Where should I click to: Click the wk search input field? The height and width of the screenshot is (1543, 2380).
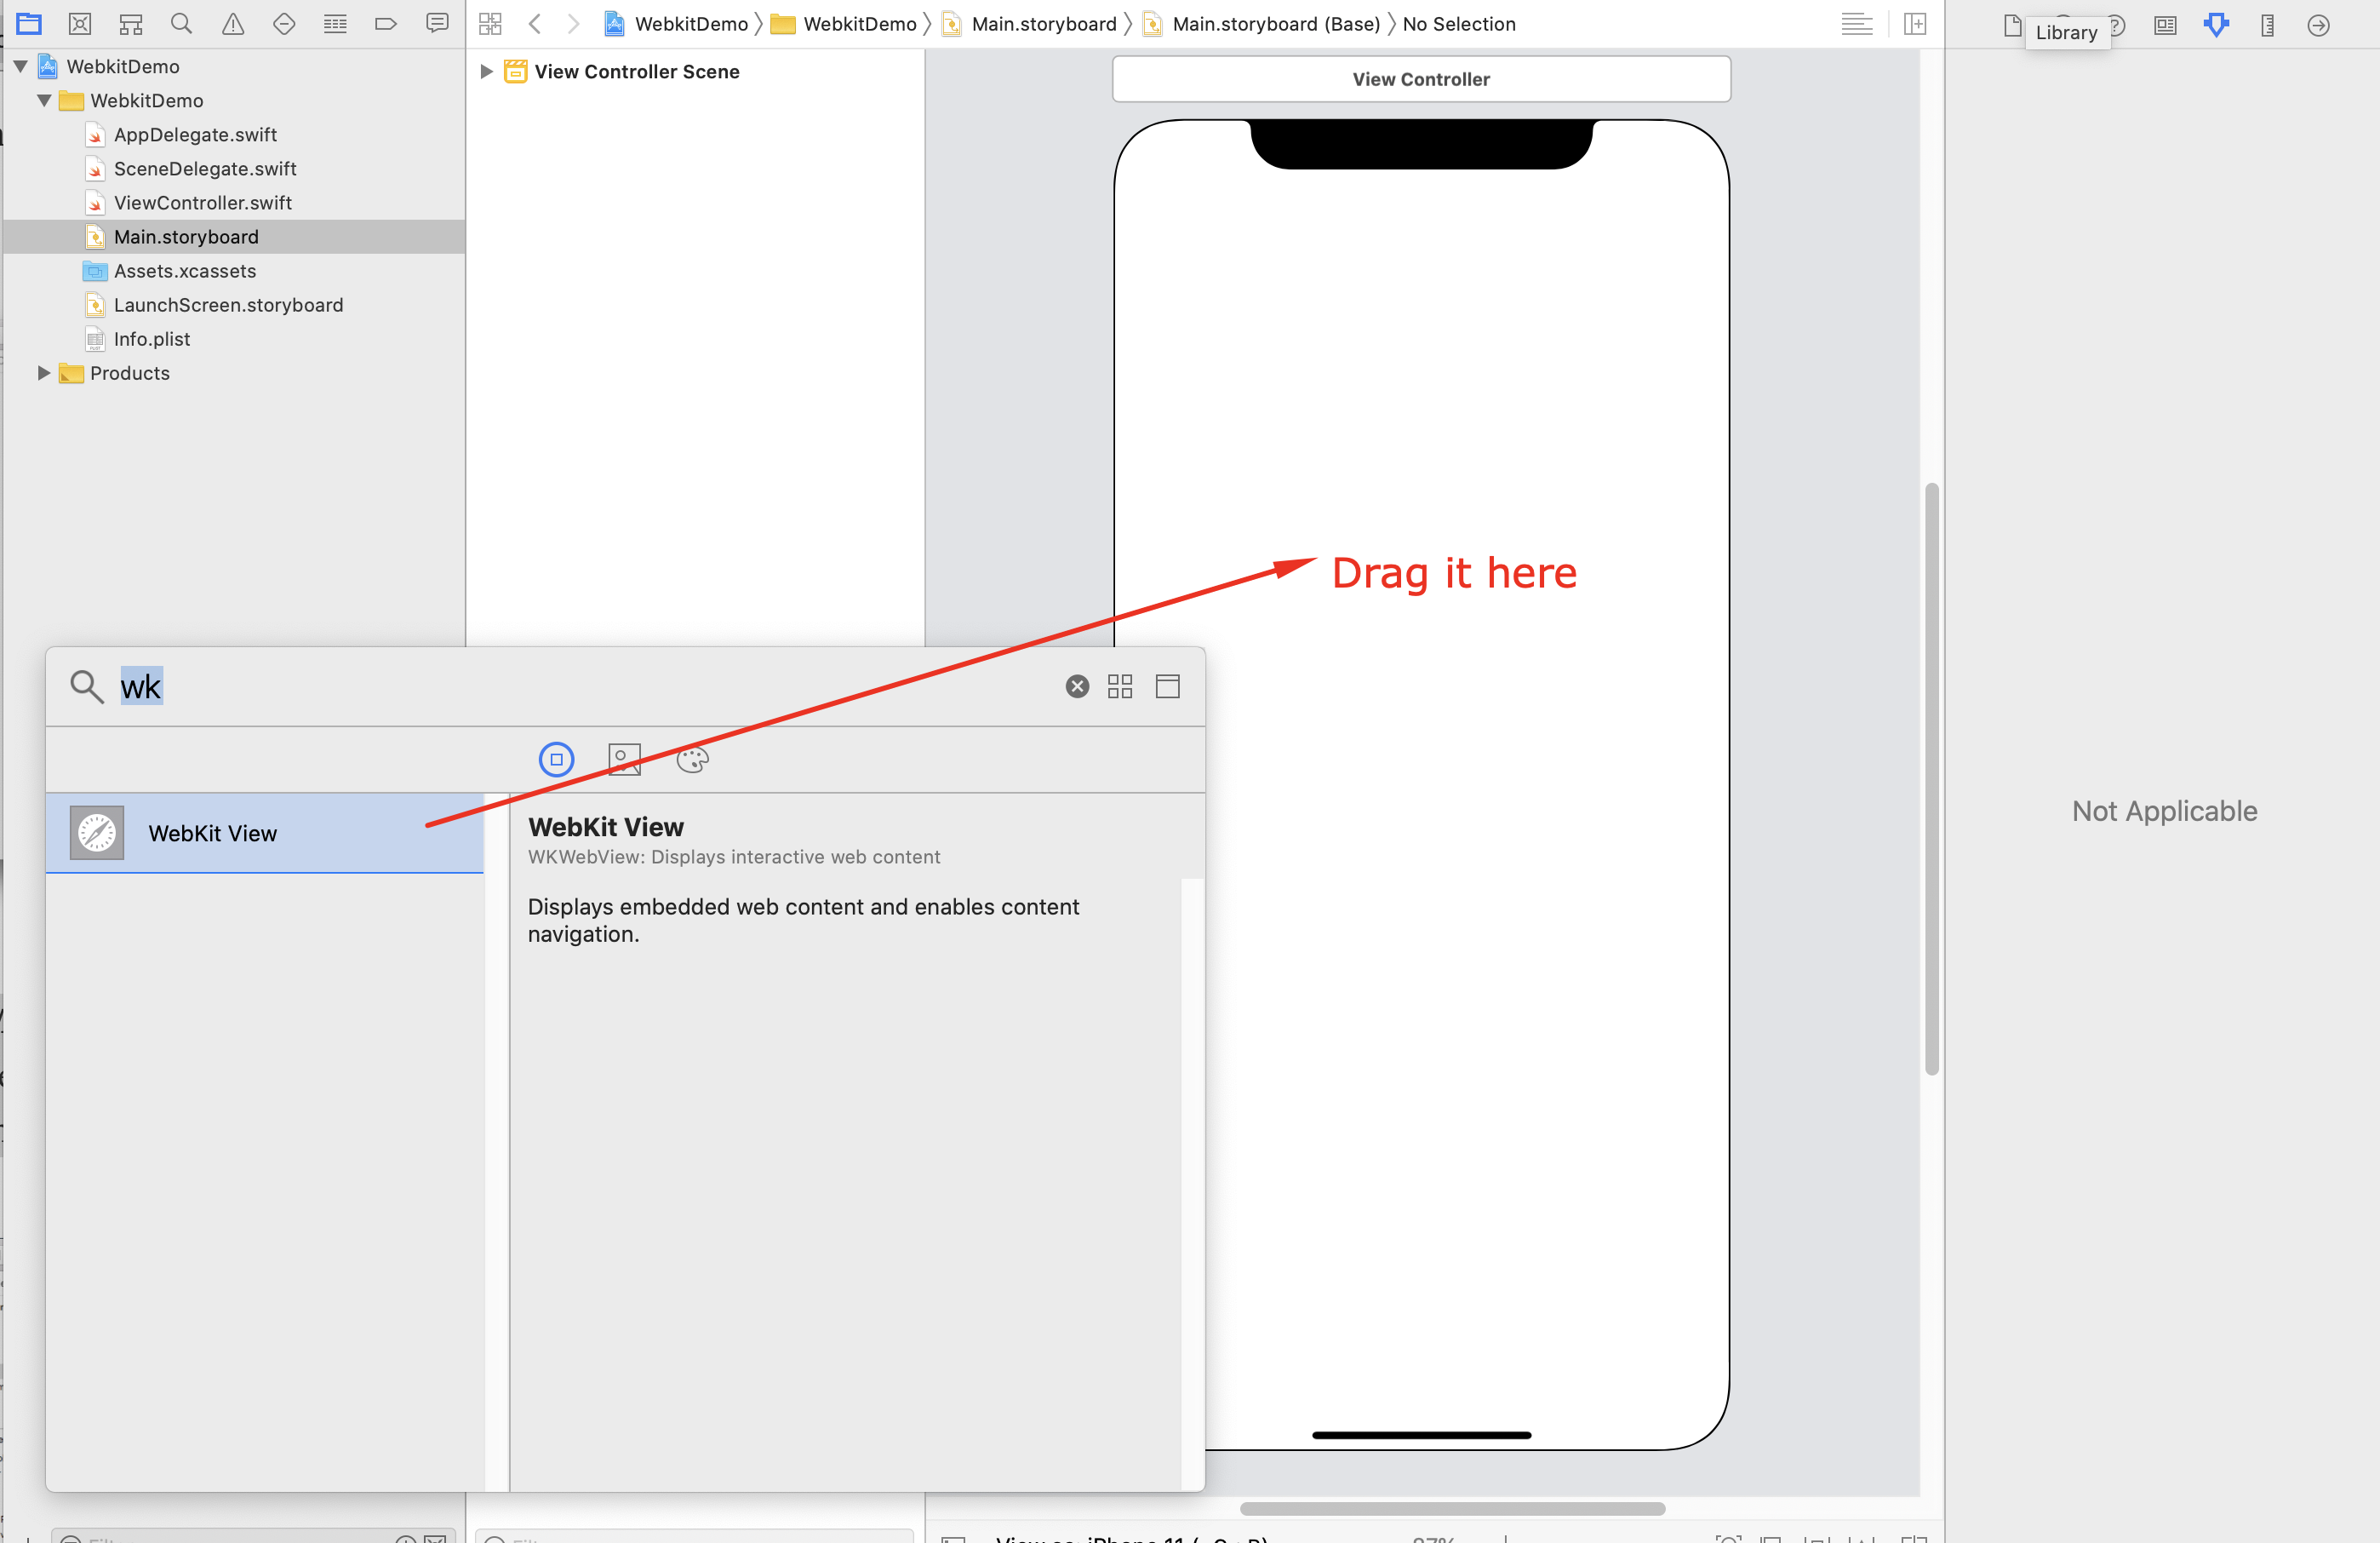tap(140, 685)
